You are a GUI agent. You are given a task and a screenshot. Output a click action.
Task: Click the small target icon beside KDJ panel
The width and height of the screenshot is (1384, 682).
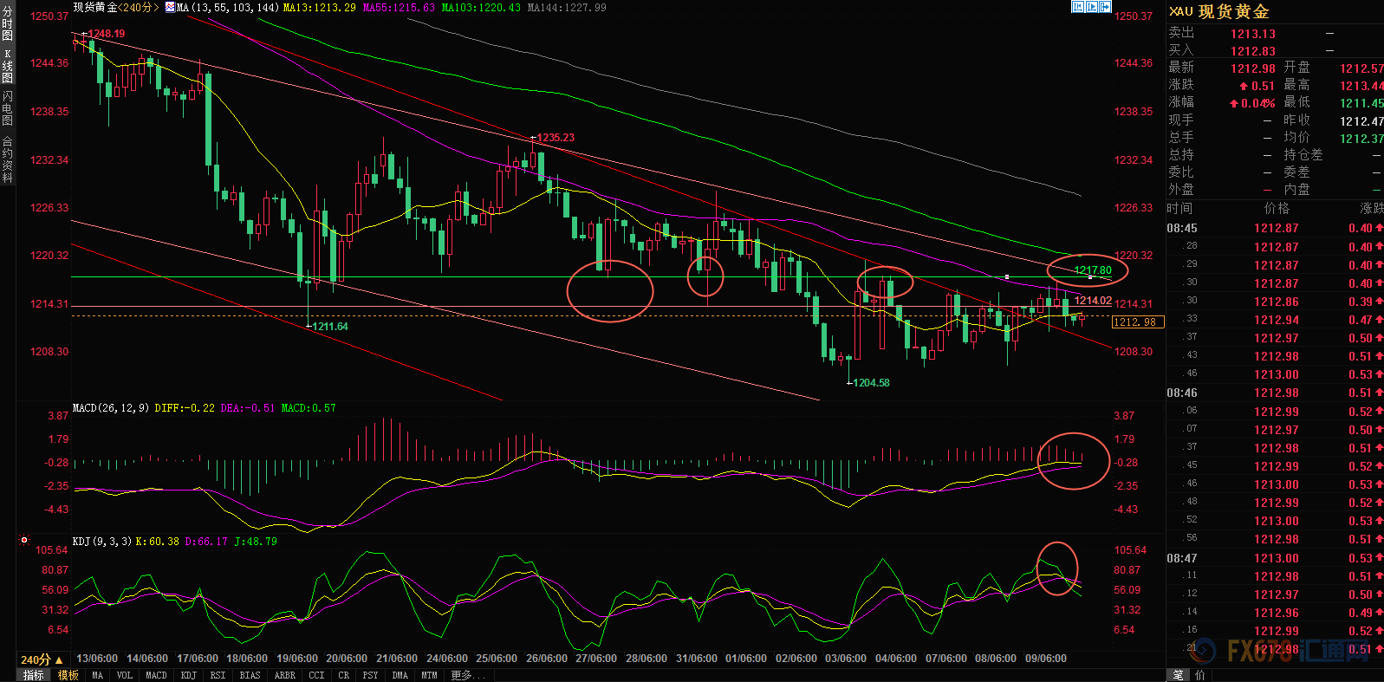pos(24,540)
